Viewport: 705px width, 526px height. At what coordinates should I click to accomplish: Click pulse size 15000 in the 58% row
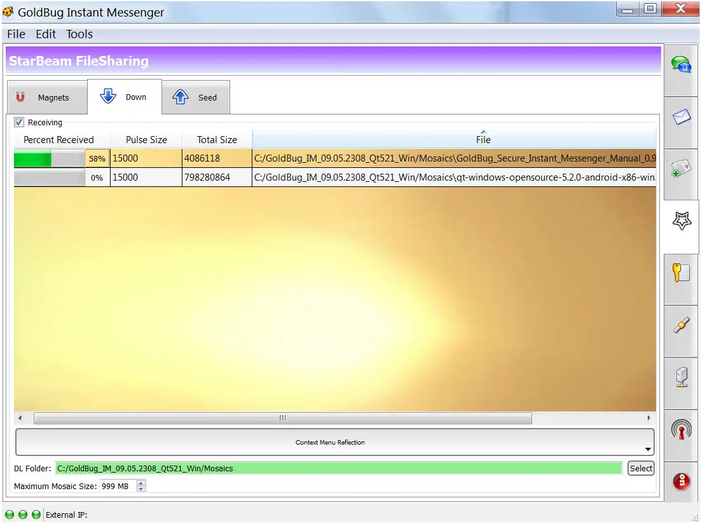146,158
